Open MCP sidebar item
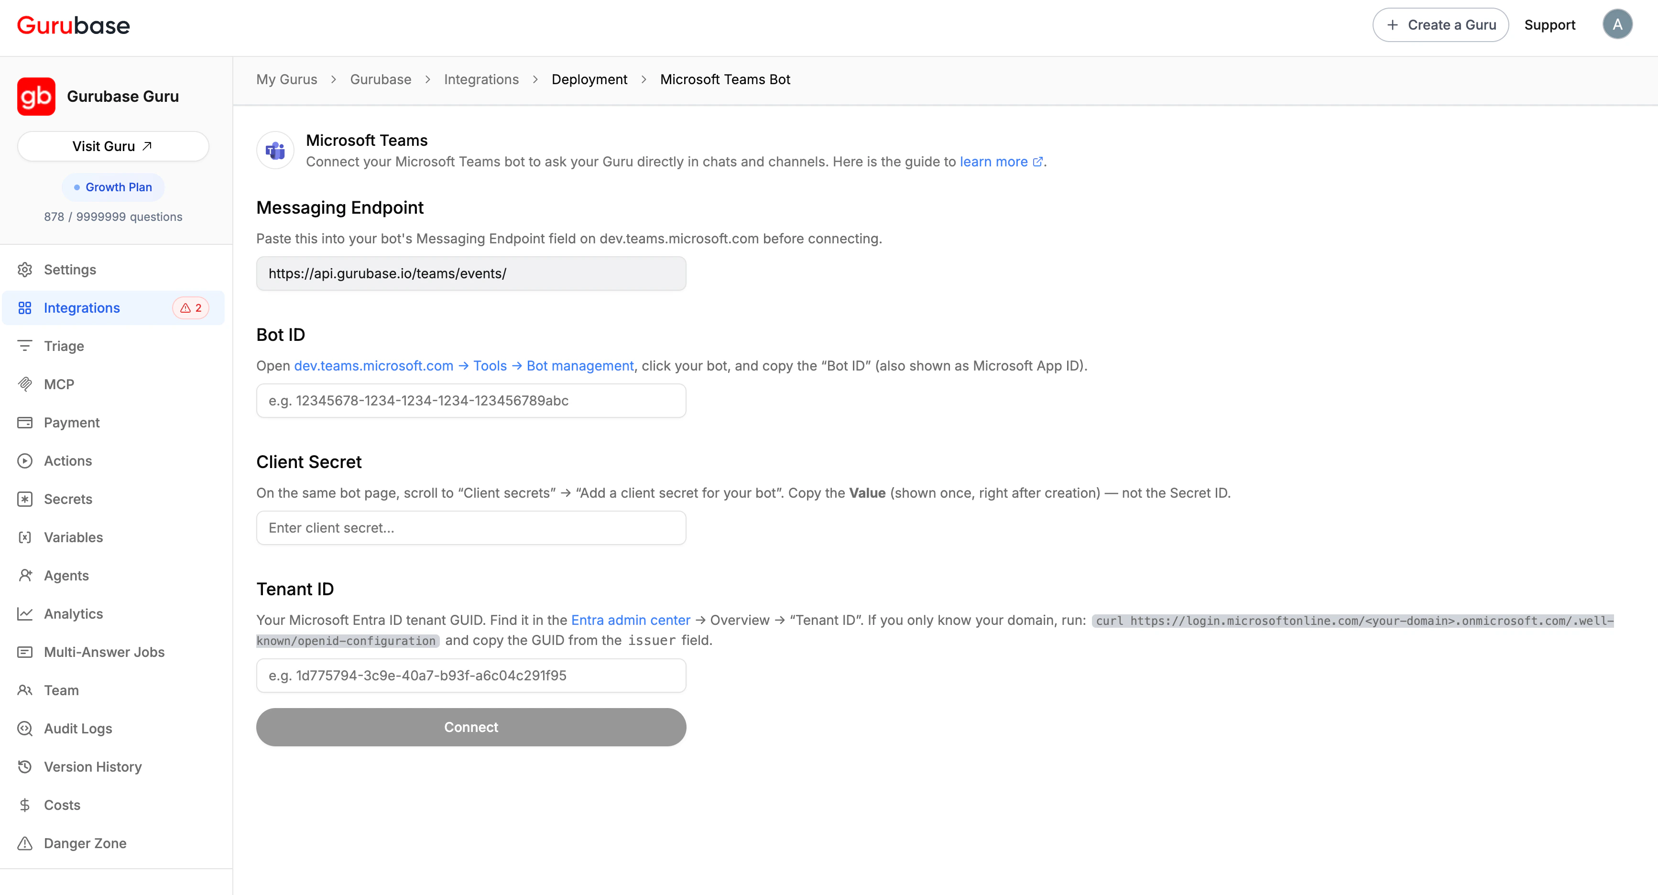Screen dimensions: 1658x895 click(x=113, y=384)
